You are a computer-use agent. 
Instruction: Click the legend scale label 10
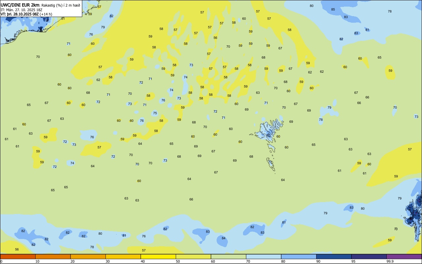37,261
